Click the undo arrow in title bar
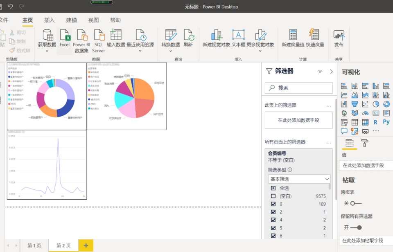Image resolution: width=393 pixels, height=252 pixels. [10, 7]
